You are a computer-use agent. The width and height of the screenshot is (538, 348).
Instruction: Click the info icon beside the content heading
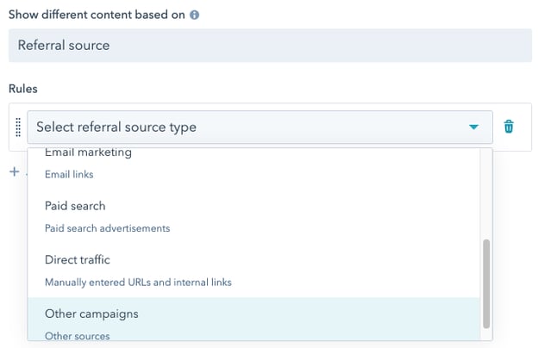tap(195, 15)
